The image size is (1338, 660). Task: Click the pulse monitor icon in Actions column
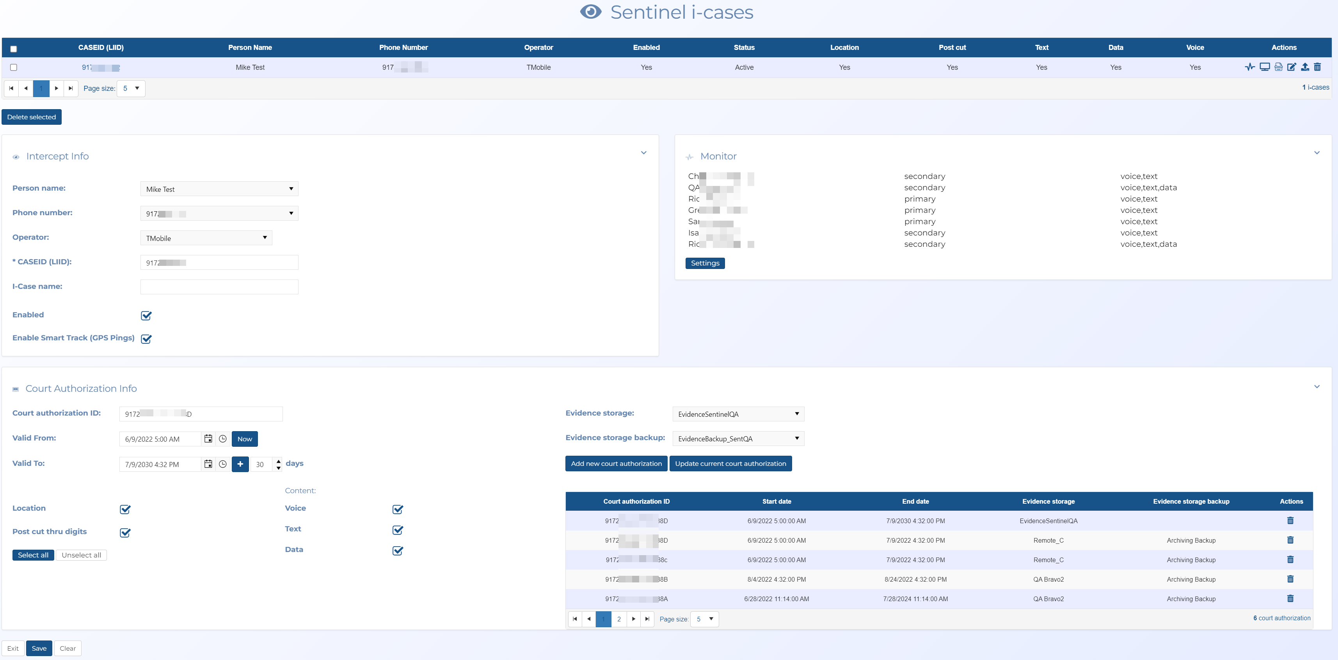click(x=1250, y=67)
